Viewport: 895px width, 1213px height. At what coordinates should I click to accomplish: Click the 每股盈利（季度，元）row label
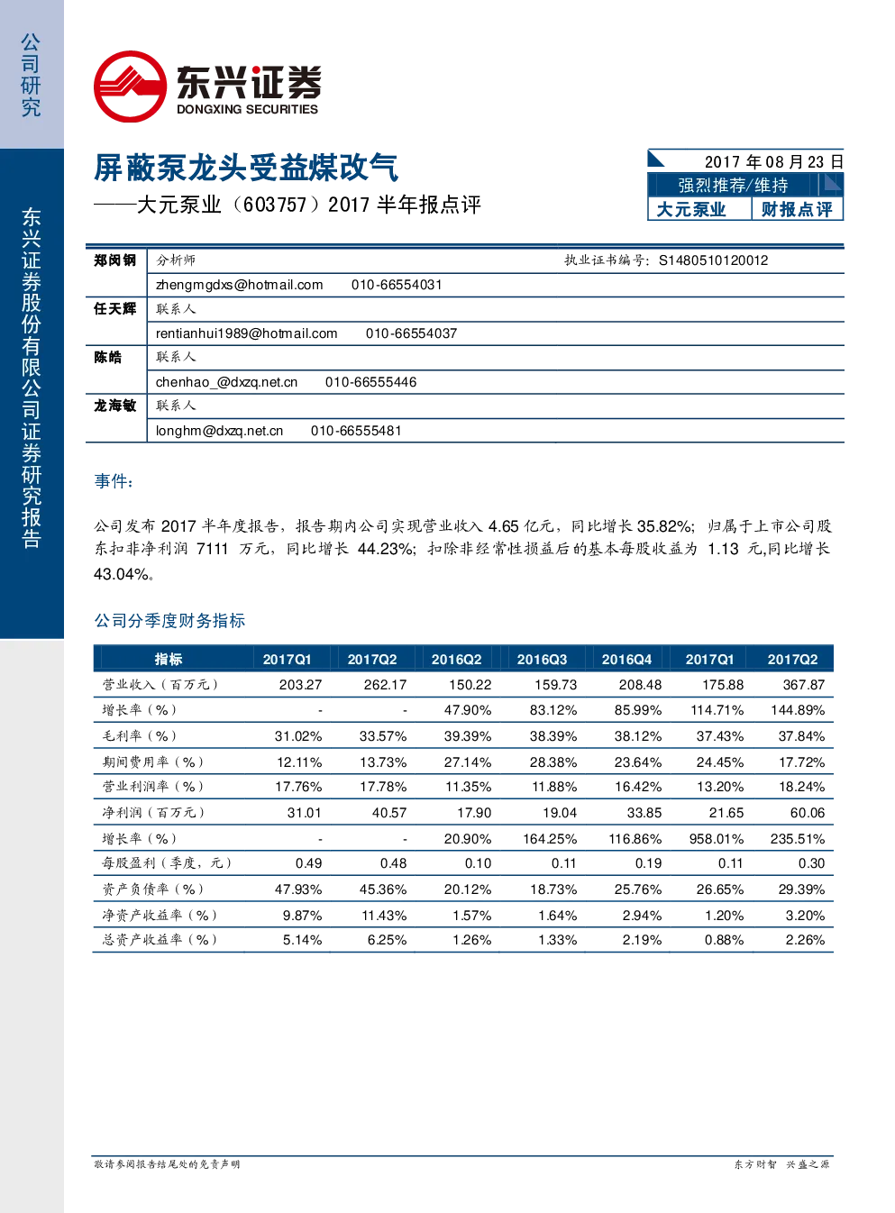coord(168,863)
